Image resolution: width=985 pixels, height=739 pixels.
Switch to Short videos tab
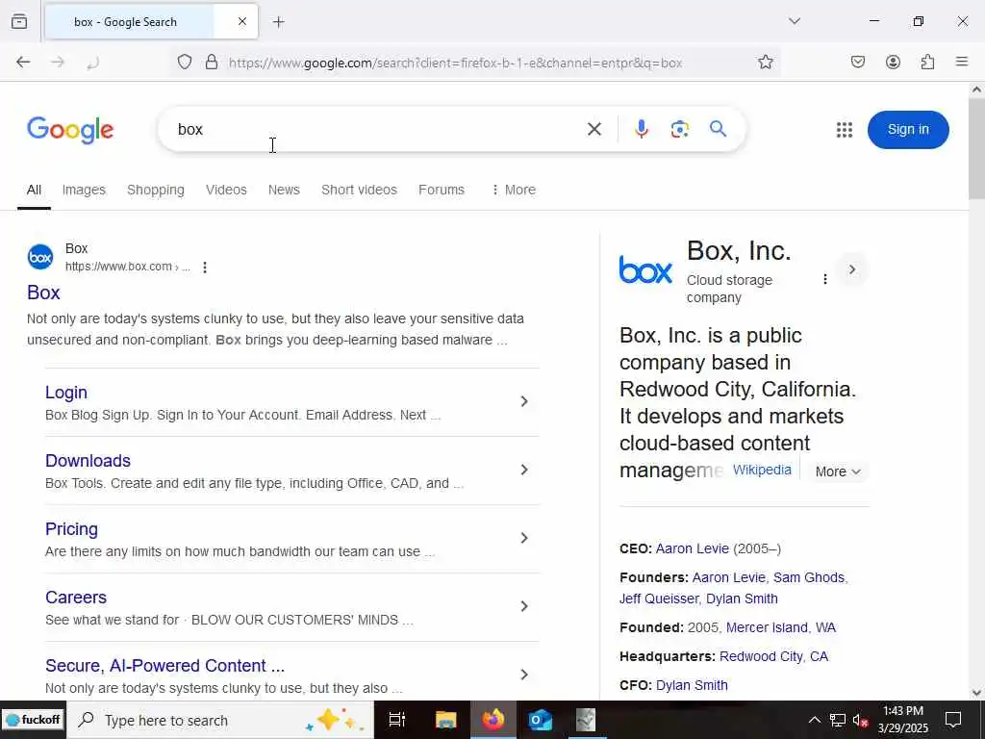coord(360,190)
